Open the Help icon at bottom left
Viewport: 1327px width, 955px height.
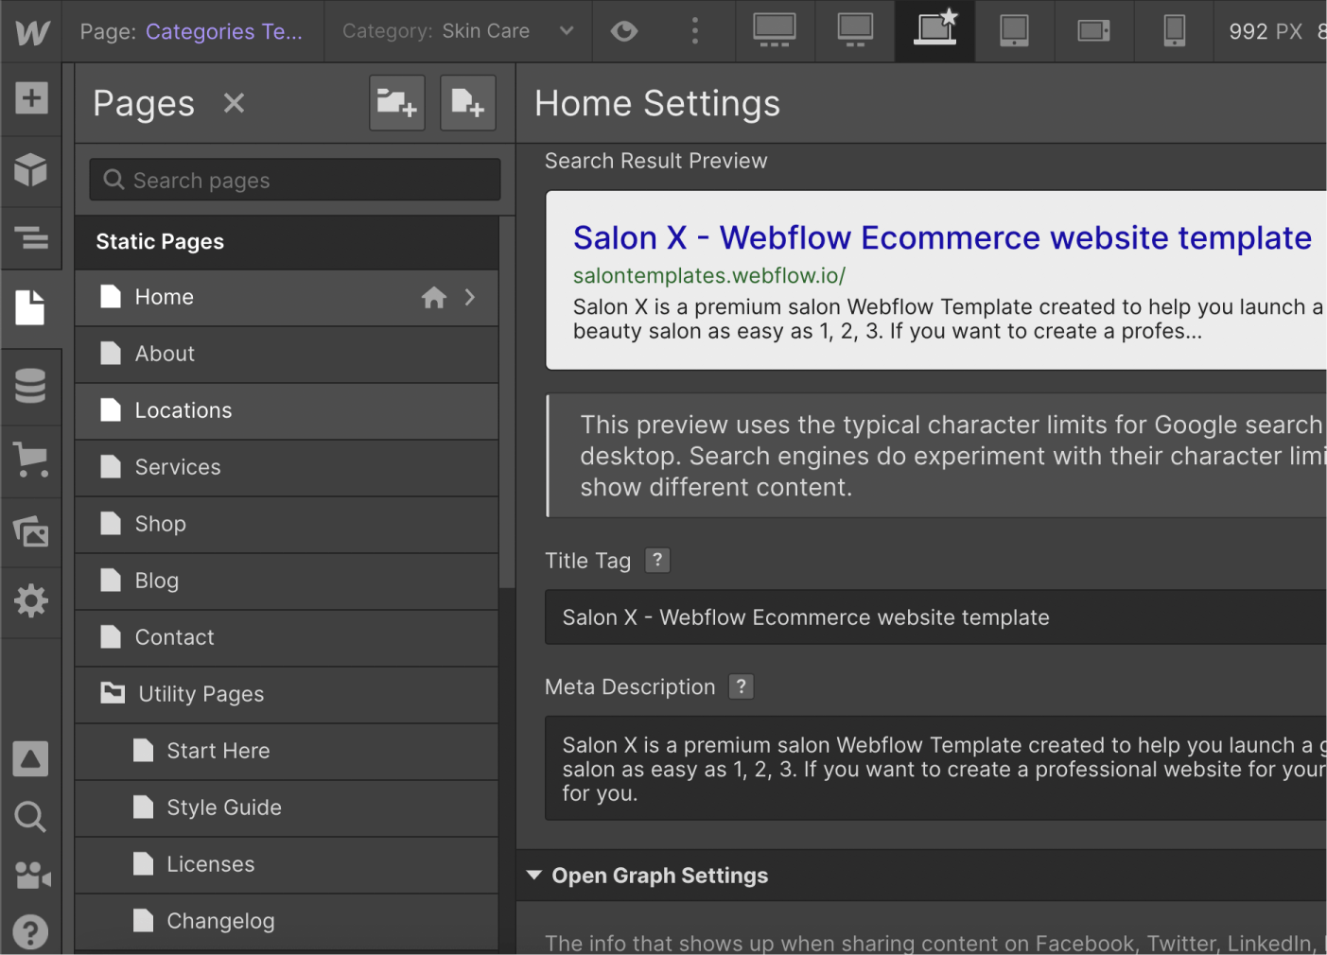click(x=30, y=931)
